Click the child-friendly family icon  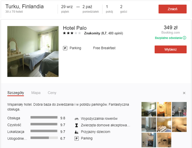[77, 132]
